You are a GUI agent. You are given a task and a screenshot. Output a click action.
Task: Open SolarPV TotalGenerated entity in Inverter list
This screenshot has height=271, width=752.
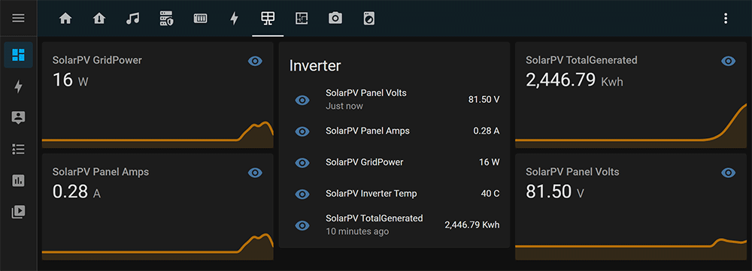point(394,225)
